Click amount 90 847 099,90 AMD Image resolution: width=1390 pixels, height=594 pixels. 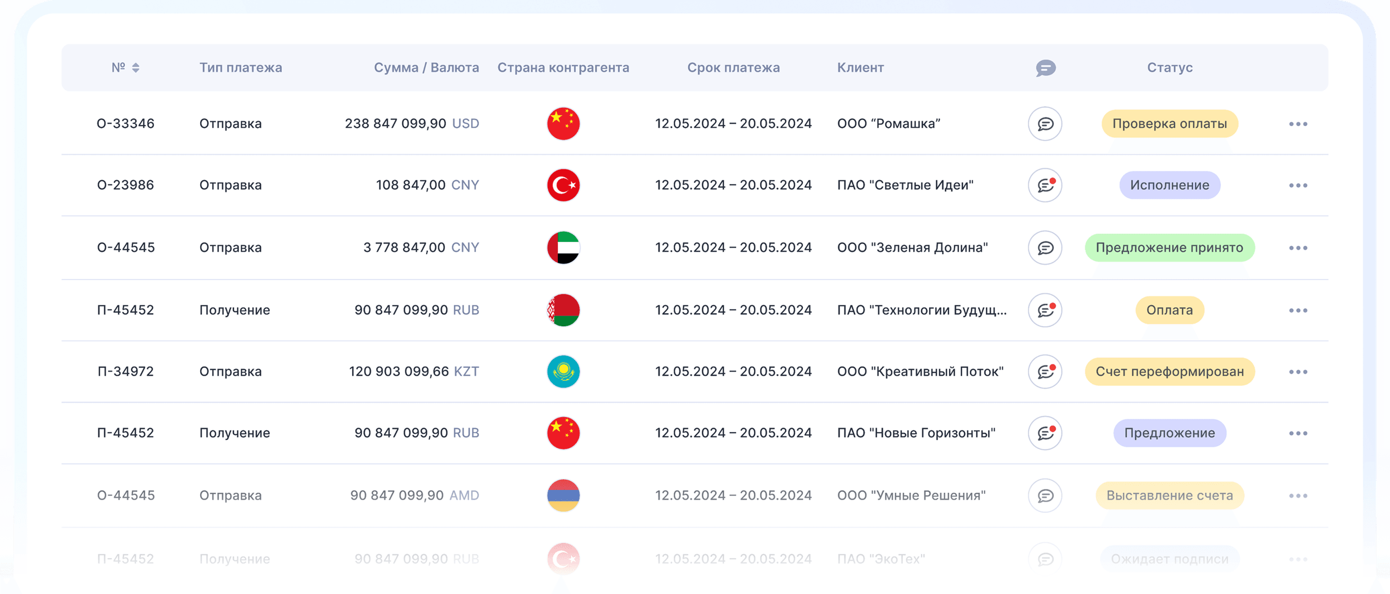[415, 496]
